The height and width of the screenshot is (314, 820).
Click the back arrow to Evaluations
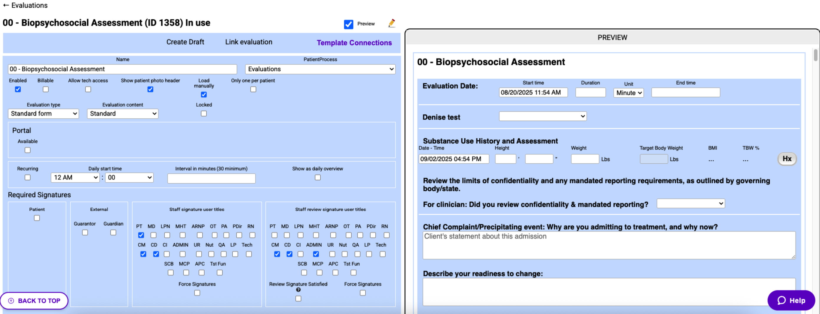pos(6,5)
